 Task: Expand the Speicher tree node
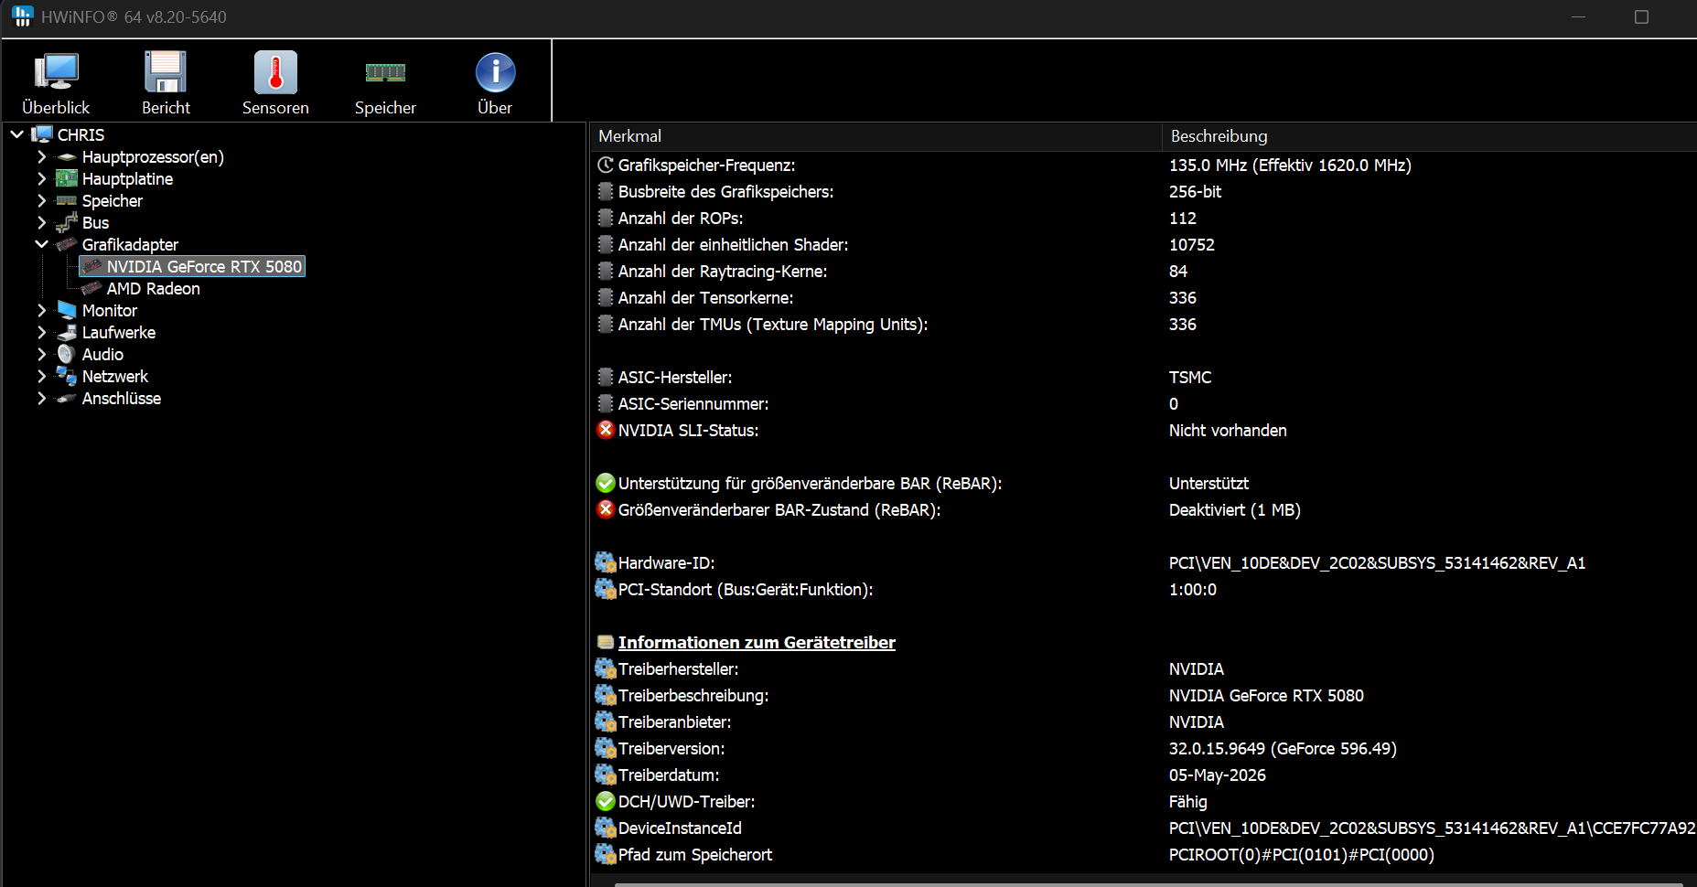point(41,200)
